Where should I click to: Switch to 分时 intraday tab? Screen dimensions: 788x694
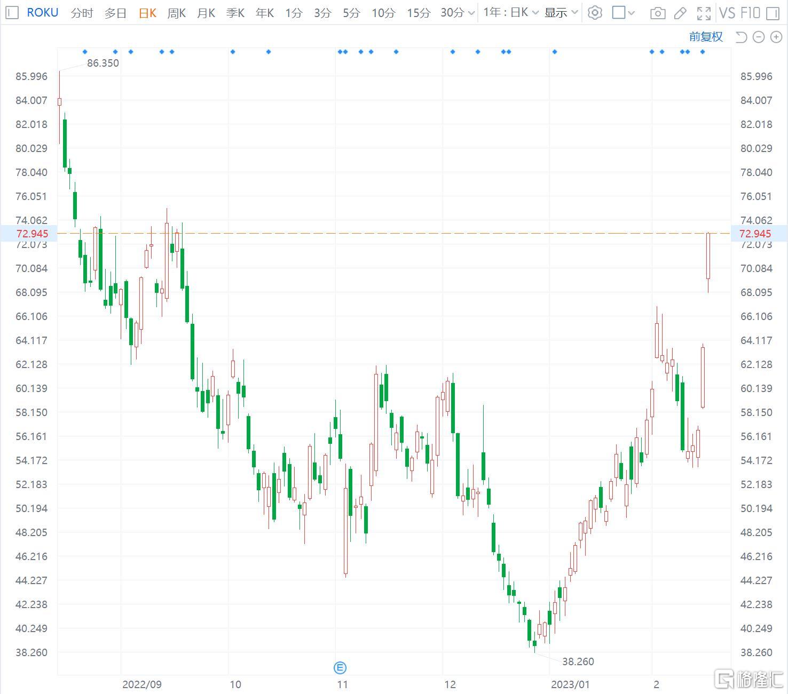(82, 13)
